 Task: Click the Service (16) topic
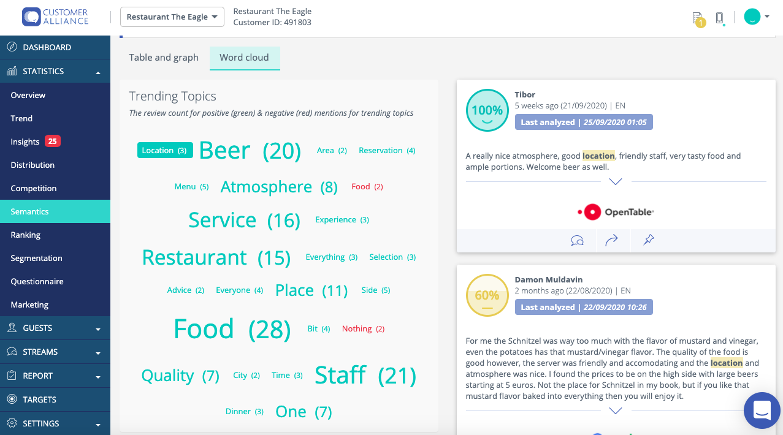(244, 220)
